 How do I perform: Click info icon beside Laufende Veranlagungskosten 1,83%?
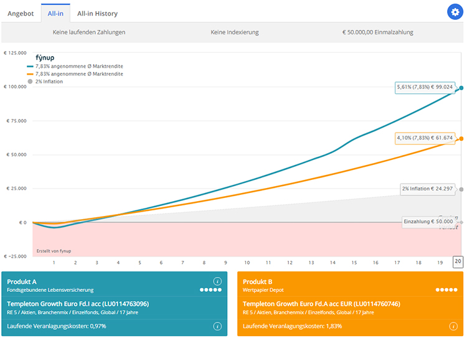453,326
